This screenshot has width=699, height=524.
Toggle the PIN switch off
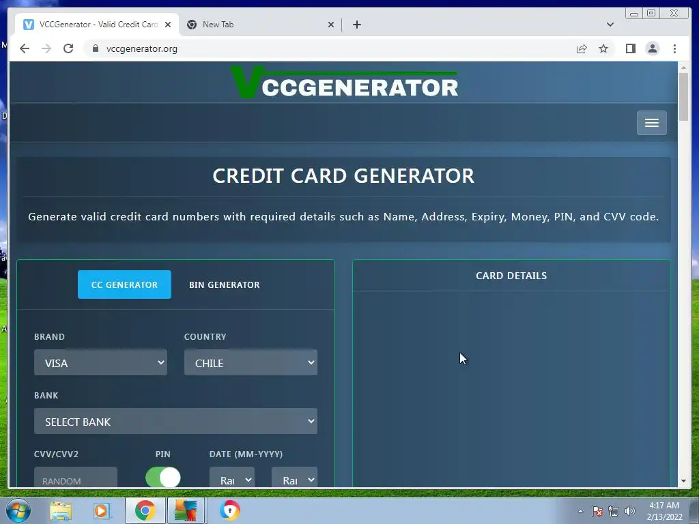click(x=162, y=478)
